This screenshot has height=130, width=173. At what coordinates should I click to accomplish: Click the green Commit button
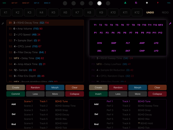16,94
